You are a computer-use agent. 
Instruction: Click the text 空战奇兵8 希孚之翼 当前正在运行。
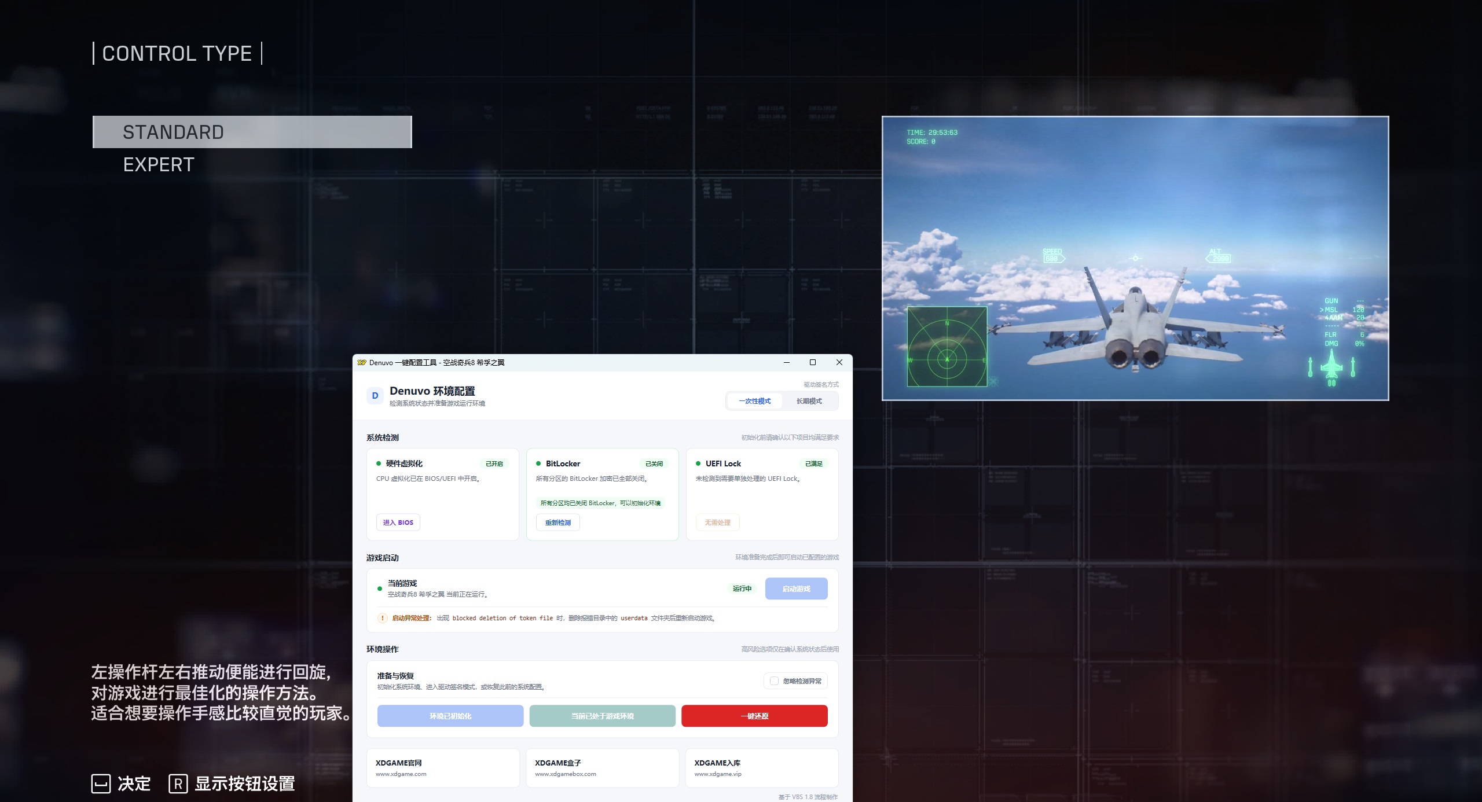[438, 594]
